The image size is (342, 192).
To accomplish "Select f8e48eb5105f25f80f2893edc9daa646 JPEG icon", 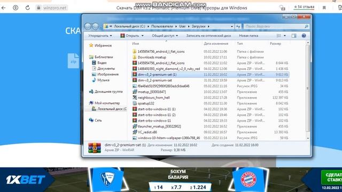I will coord(135,86).
